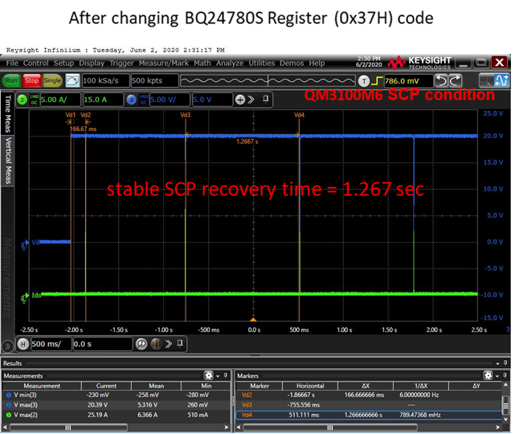Click the auto scale waveform icon
This screenshot has height=434, width=519.
tap(72, 80)
